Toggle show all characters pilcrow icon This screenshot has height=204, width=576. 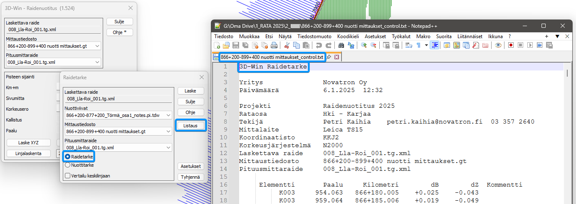point(418,45)
